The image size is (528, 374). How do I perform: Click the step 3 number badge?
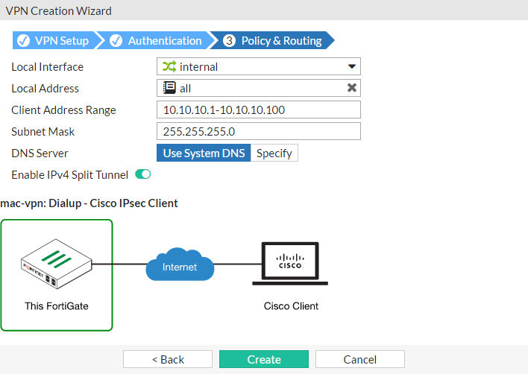point(229,41)
